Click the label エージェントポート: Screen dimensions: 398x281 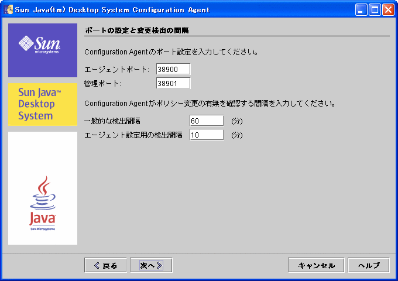click(116, 69)
